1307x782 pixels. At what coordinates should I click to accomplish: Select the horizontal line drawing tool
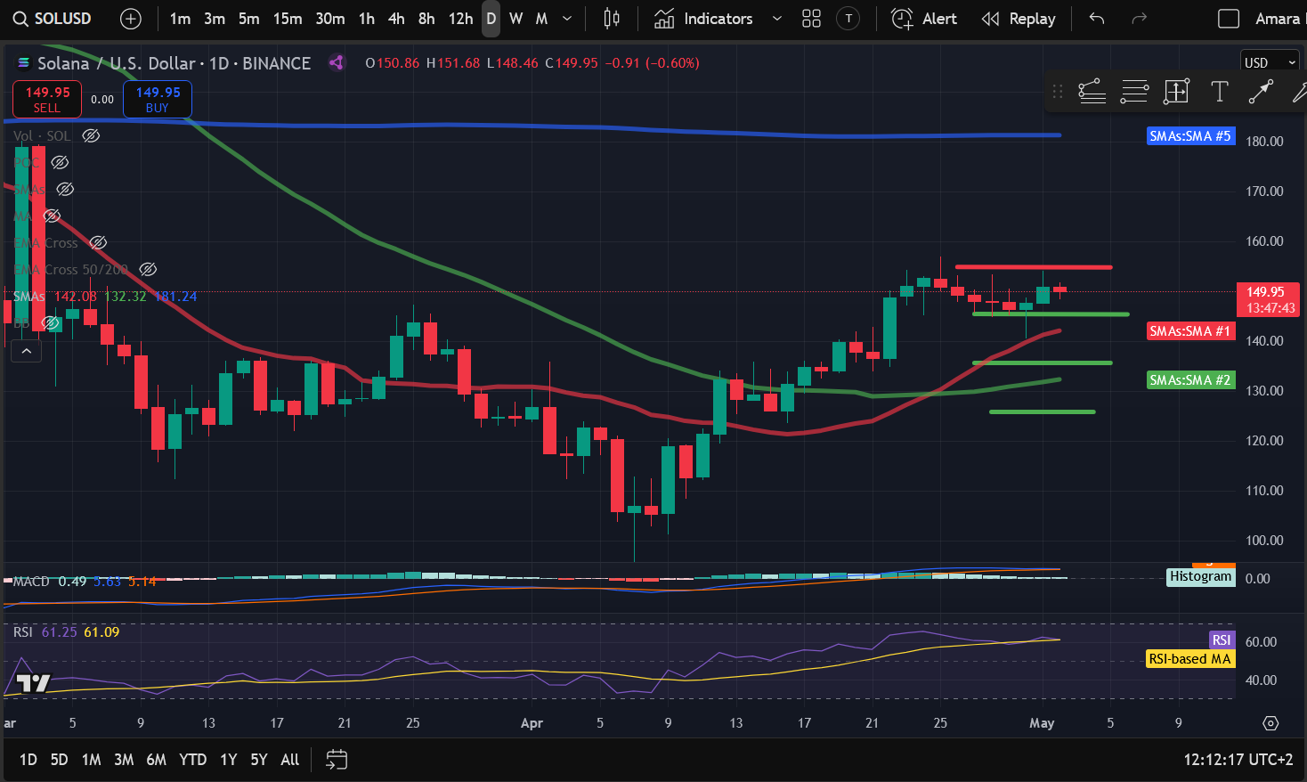1134,91
